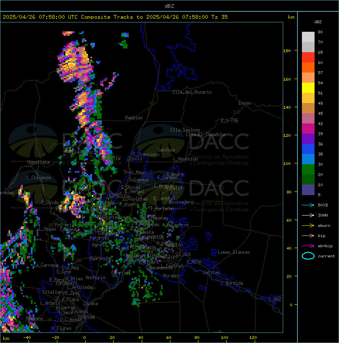Click the 'Tulumaya' map label
The width and height of the screenshot is (339, 343).
pyautogui.click(x=139, y=180)
